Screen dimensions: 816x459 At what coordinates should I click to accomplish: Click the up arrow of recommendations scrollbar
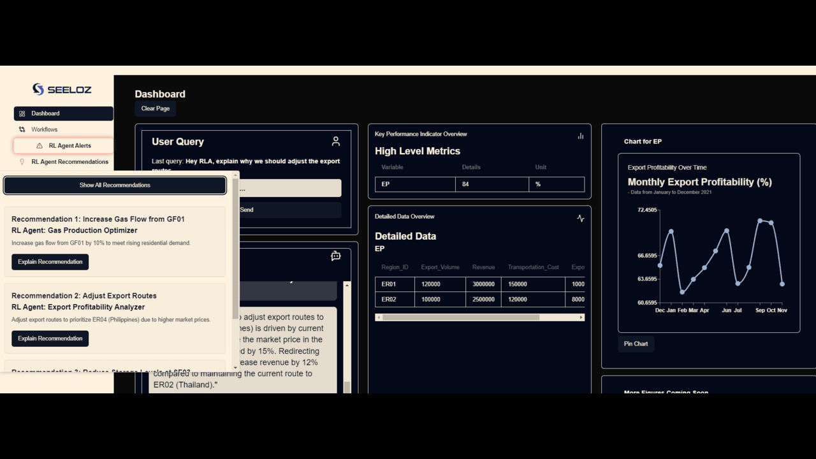[x=236, y=175]
